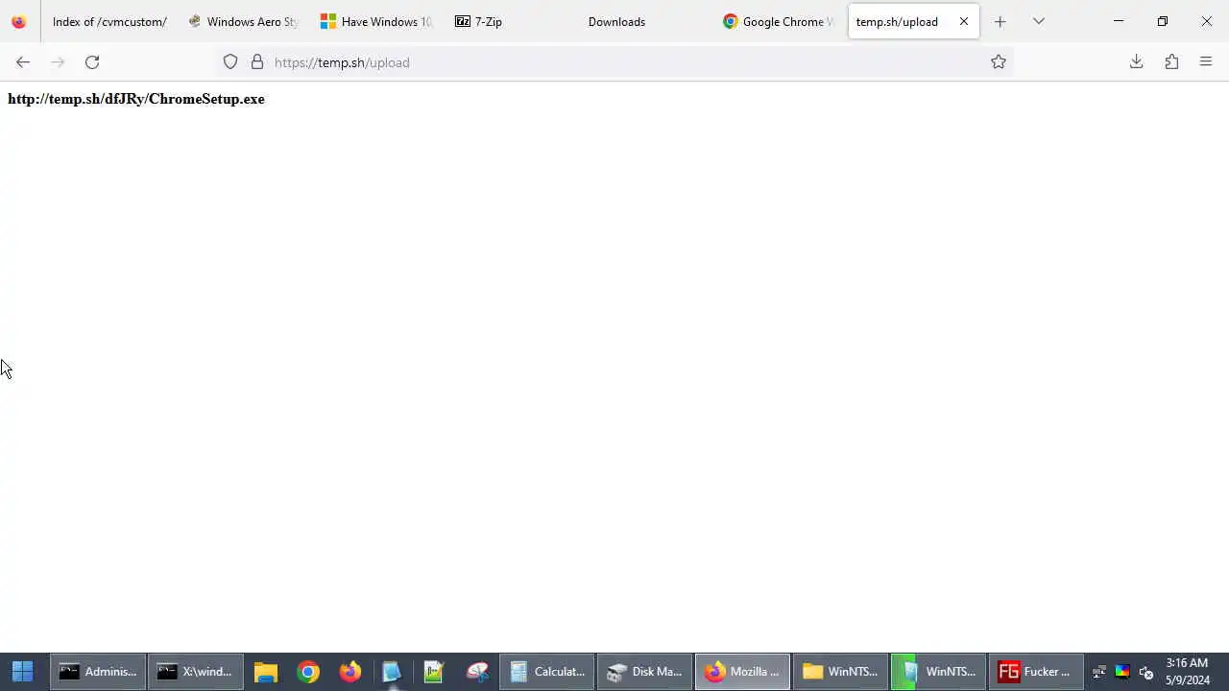Open a new tab with plus button
The height and width of the screenshot is (691, 1229).
pyautogui.click(x=1000, y=21)
